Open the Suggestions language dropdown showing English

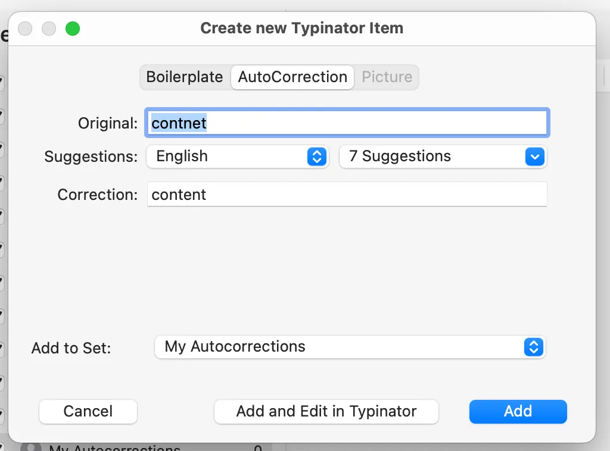(237, 156)
